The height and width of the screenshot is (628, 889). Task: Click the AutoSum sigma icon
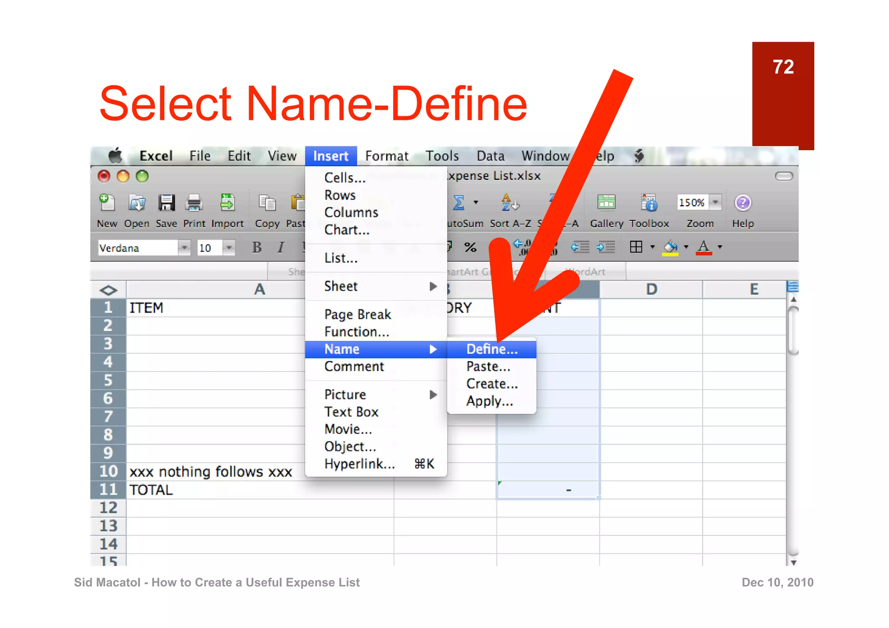459,203
